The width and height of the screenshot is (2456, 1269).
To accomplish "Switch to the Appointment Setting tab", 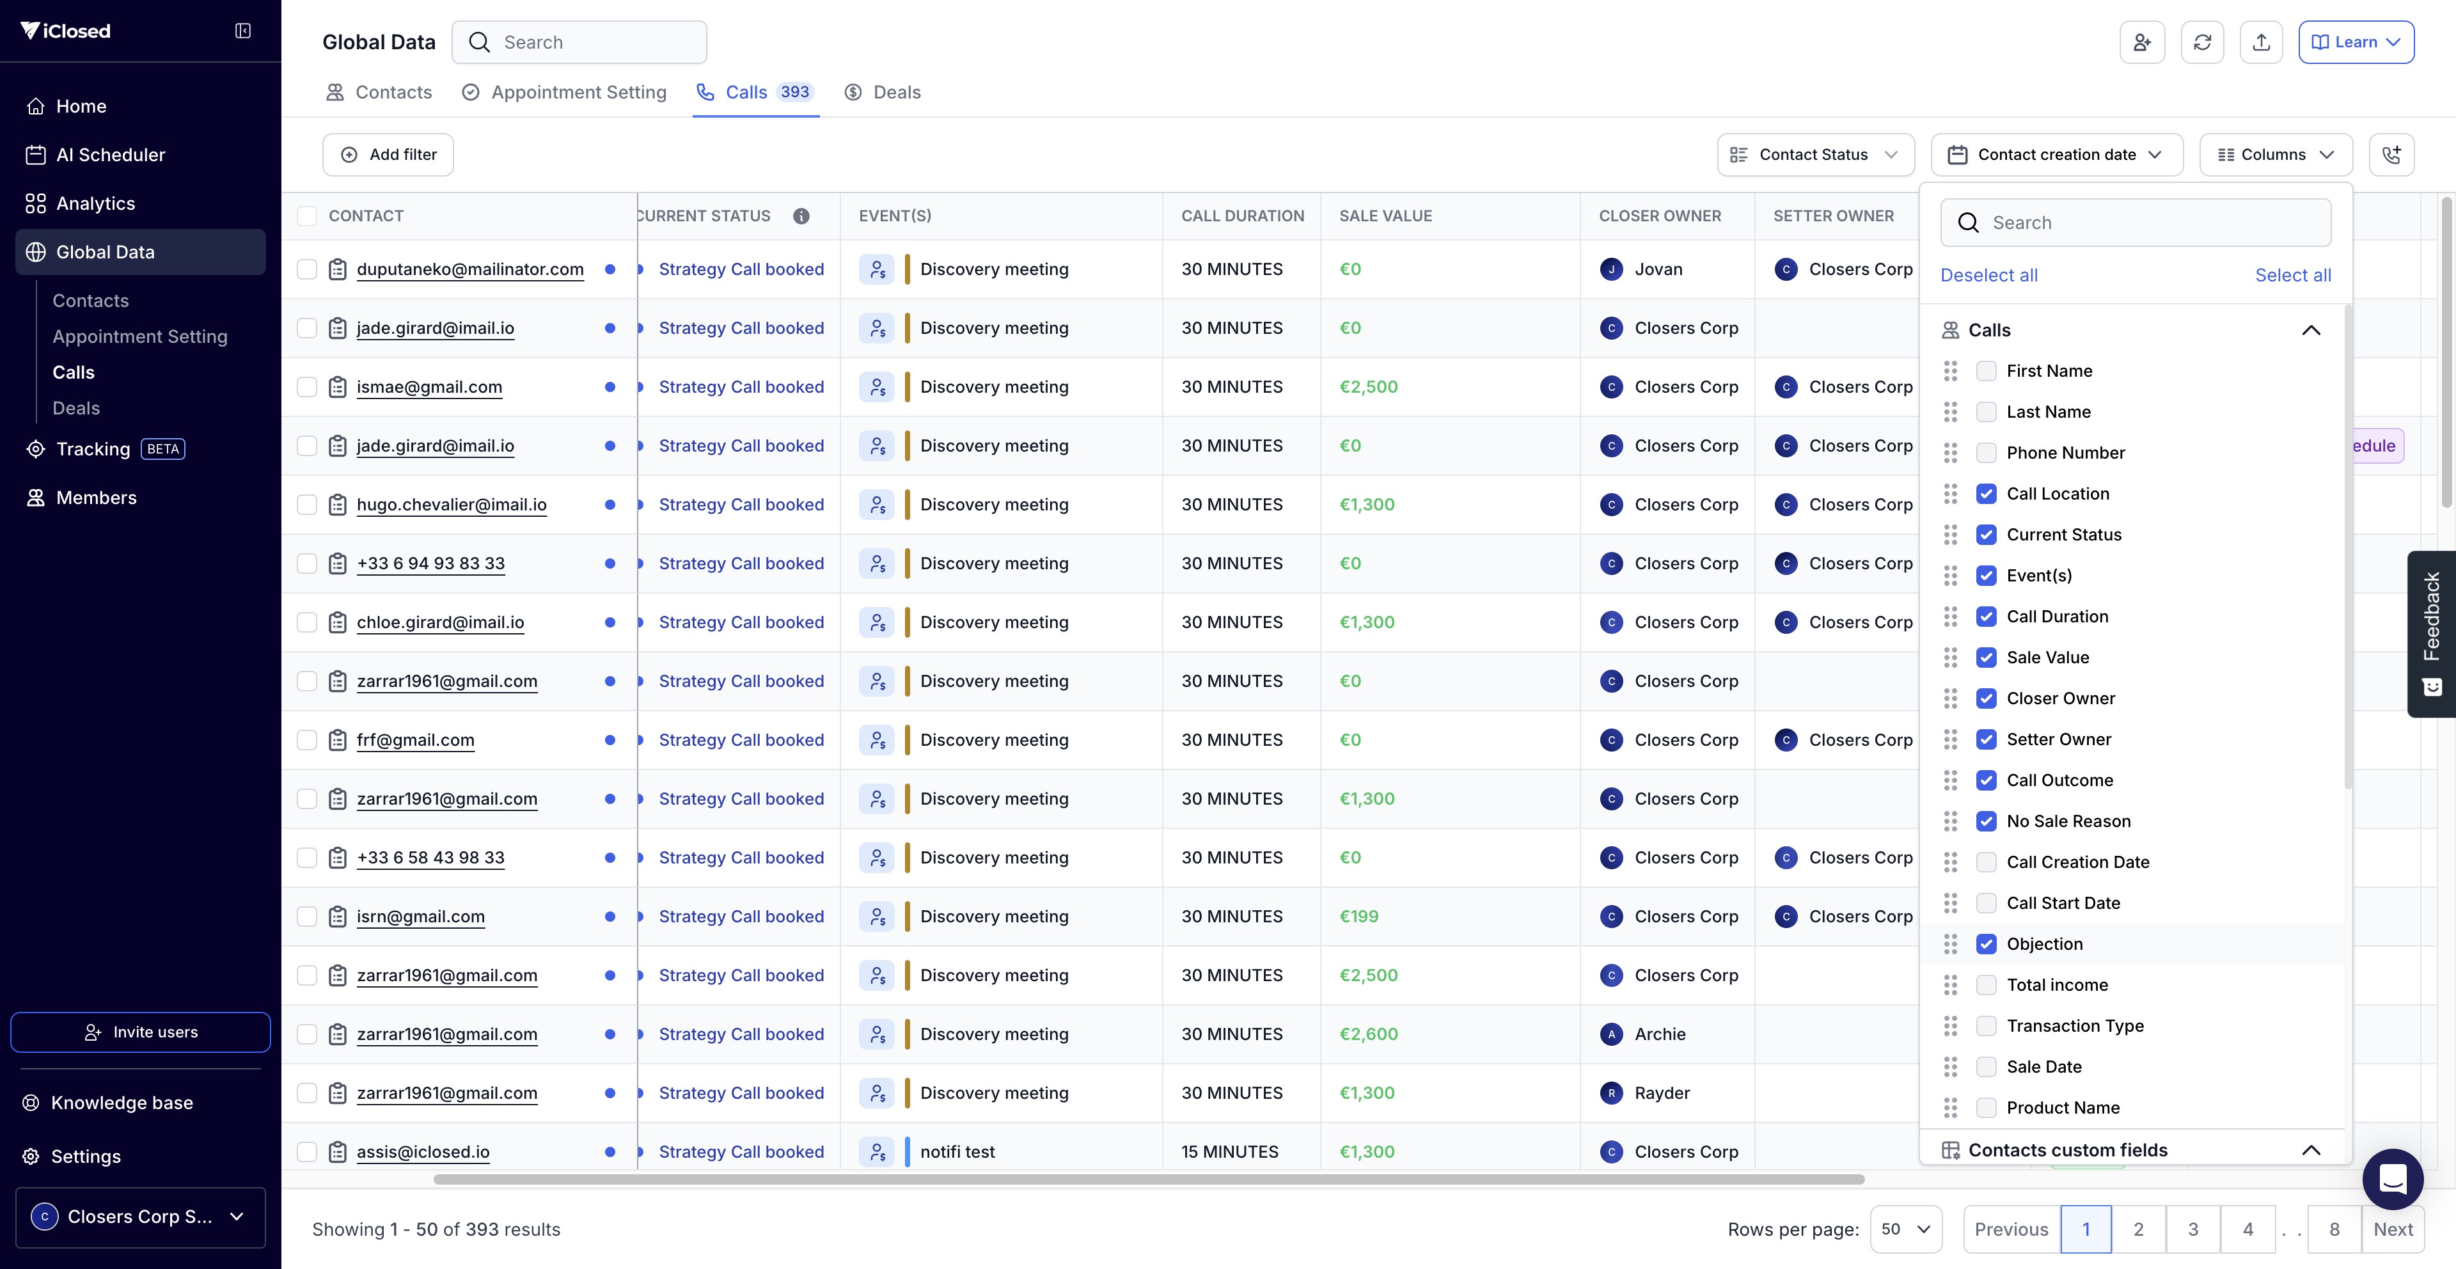I will 564,93.
